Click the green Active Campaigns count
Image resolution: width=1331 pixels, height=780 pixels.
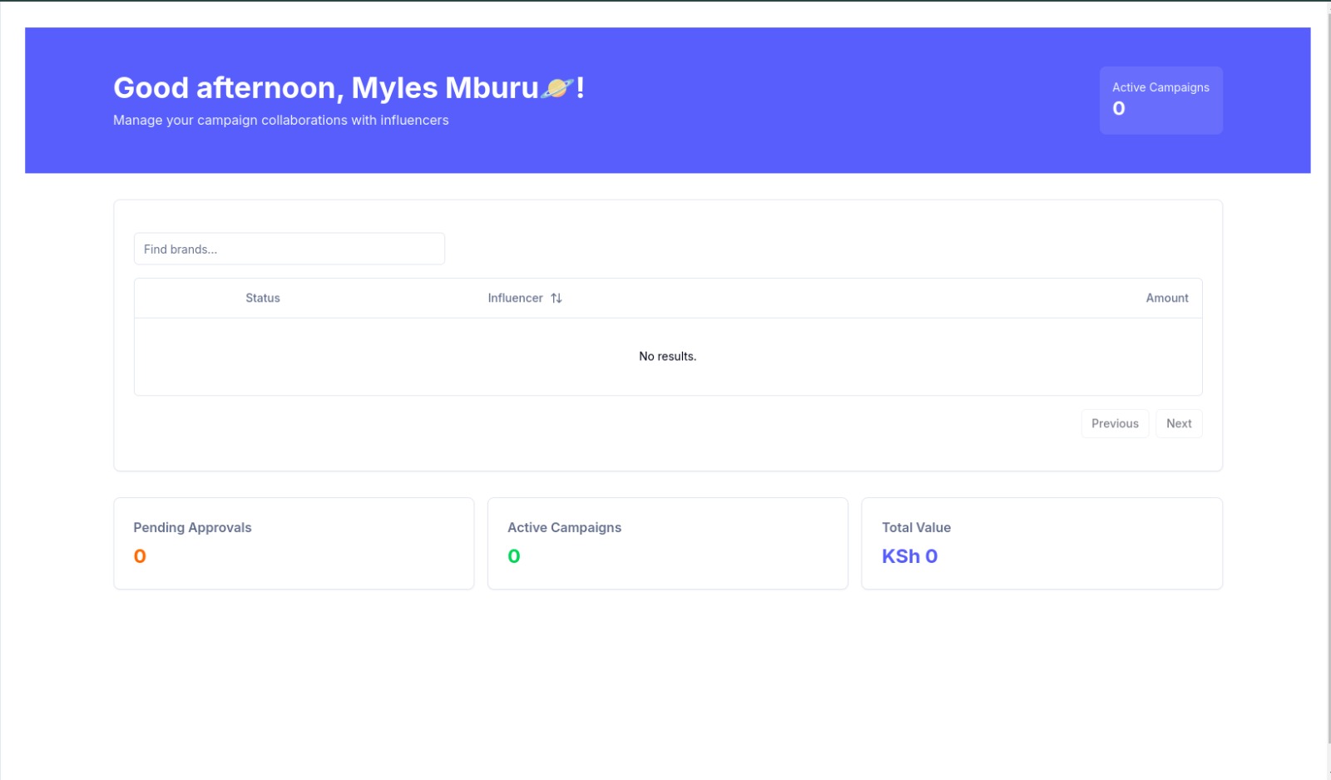click(514, 556)
